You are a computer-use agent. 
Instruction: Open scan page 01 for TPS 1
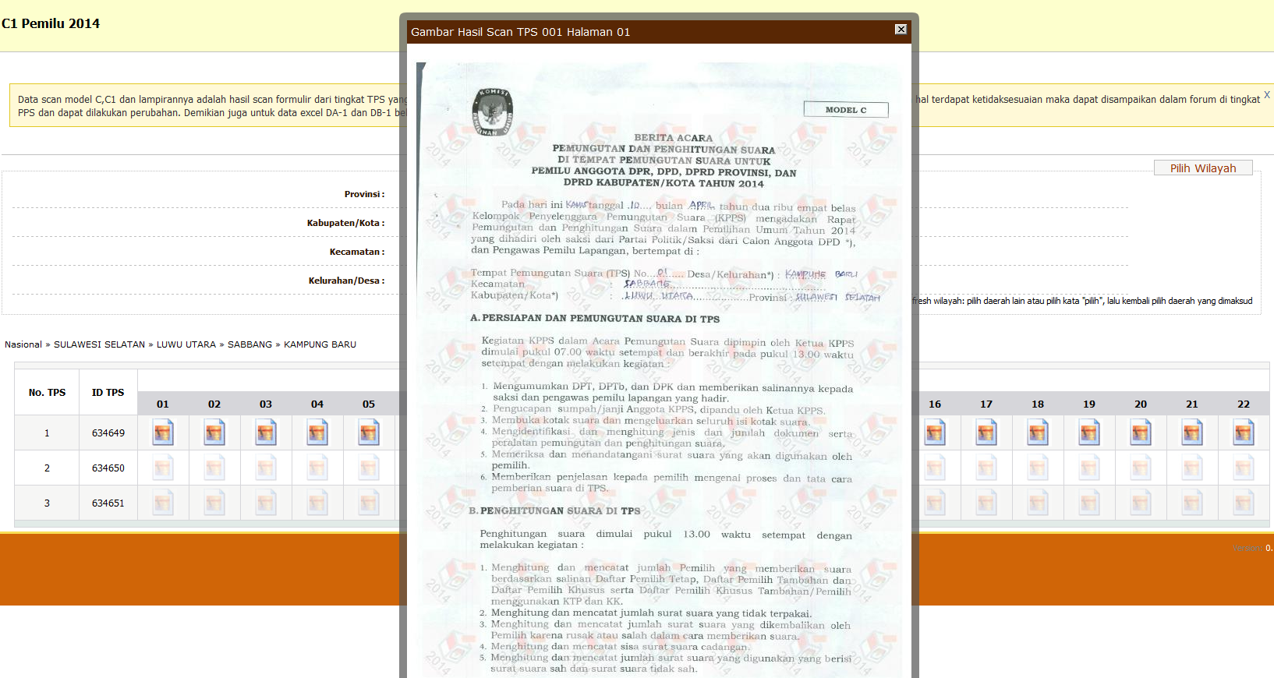click(163, 433)
